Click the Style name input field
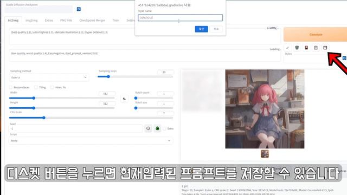This screenshot has height=195, width=347. coord(180,18)
